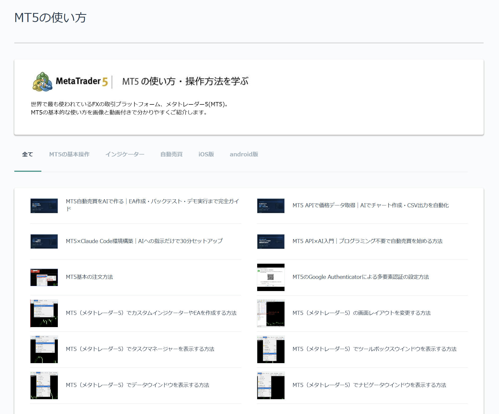Click thumbnail for ナビゲータウインドウを表示する方法
This screenshot has width=499, height=414.
pos(271,385)
